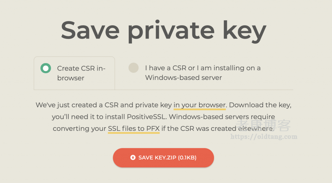Select the "Create CSR in-browser" radio button
Screen dimensions: 332x183
click(x=46, y=68)
